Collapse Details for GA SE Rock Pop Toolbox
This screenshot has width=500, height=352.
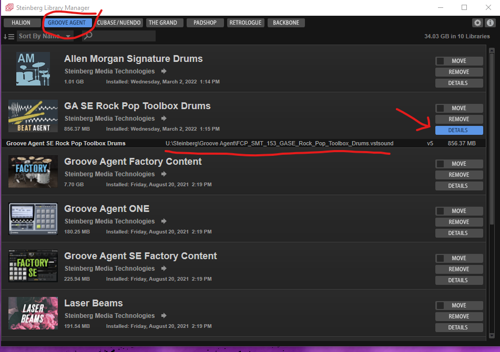pos(459,130)
